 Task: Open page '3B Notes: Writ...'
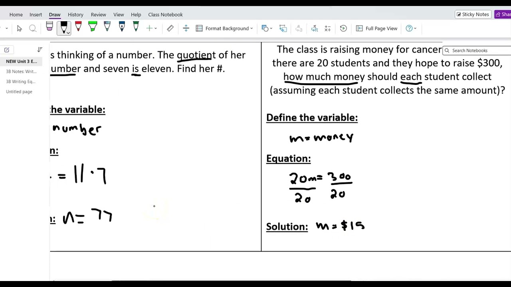pyautogui.click(x=21, y=71)
